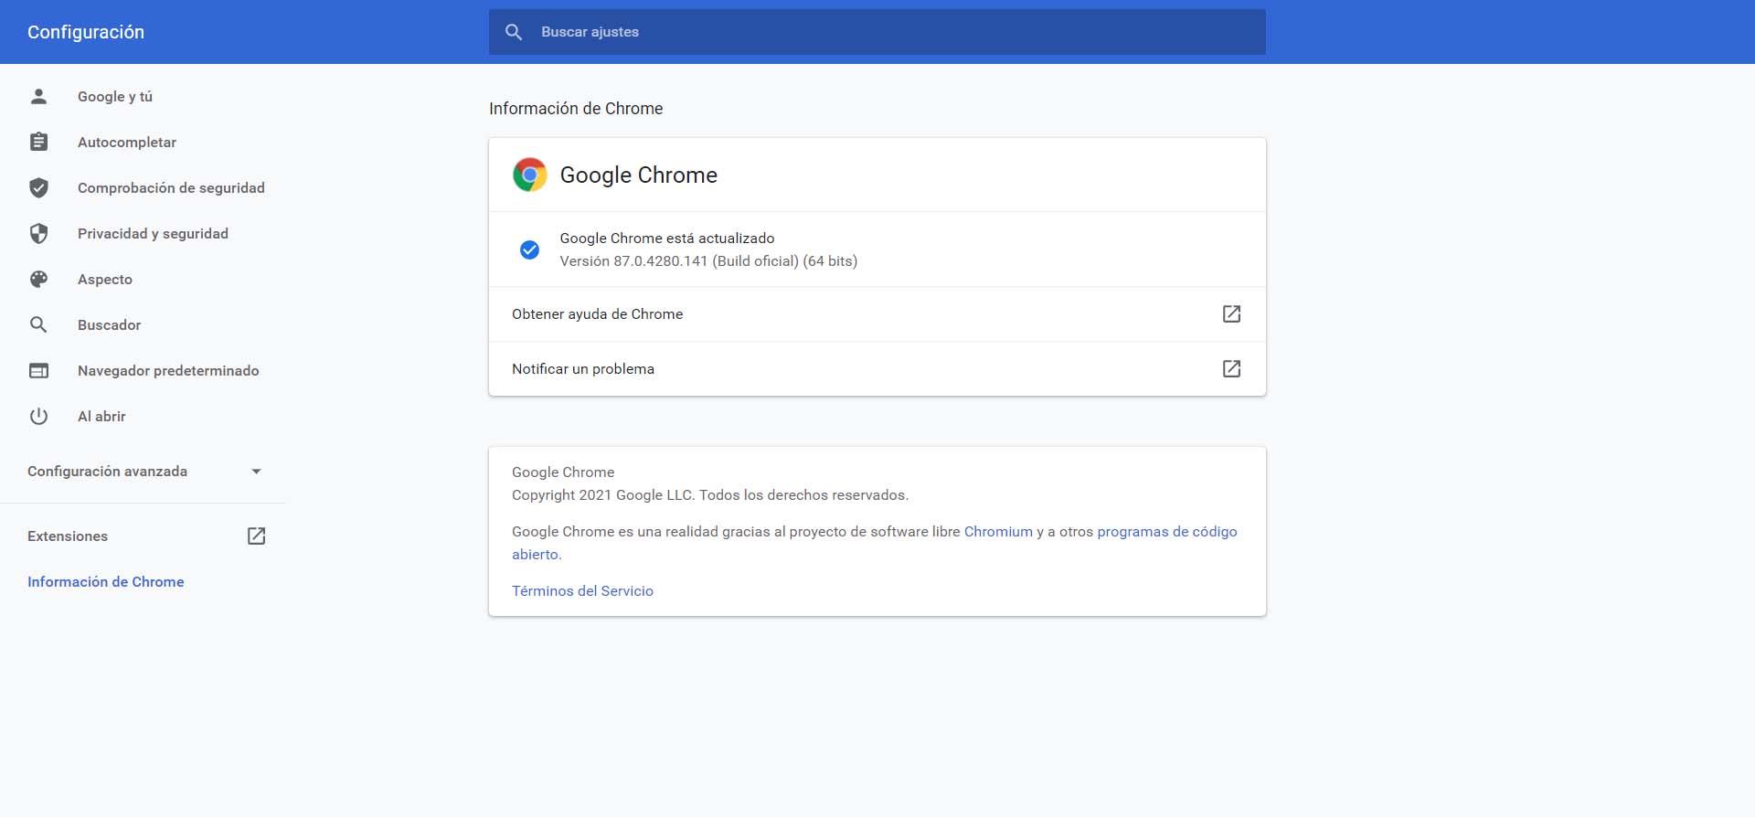Click the blue update status checkmark

tap(529, 249)
